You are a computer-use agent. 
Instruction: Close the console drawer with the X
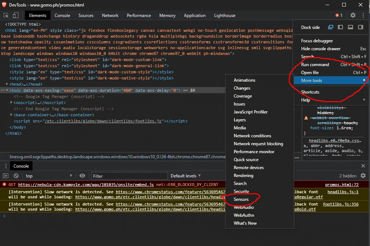(363, 166)
